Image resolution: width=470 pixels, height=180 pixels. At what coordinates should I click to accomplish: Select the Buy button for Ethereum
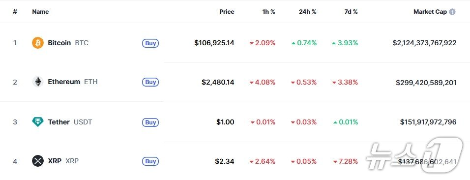tap(150, 82)
